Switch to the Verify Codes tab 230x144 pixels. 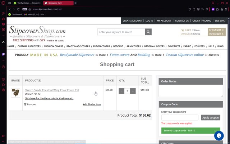coord(27,3)
